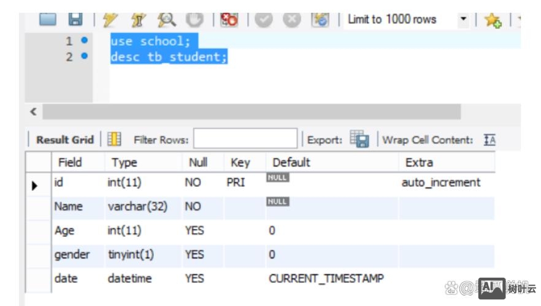Open the Limit to 1000 rows dropdown
The height and width of the screenshot is (306, 541).
tap(464, 20)
